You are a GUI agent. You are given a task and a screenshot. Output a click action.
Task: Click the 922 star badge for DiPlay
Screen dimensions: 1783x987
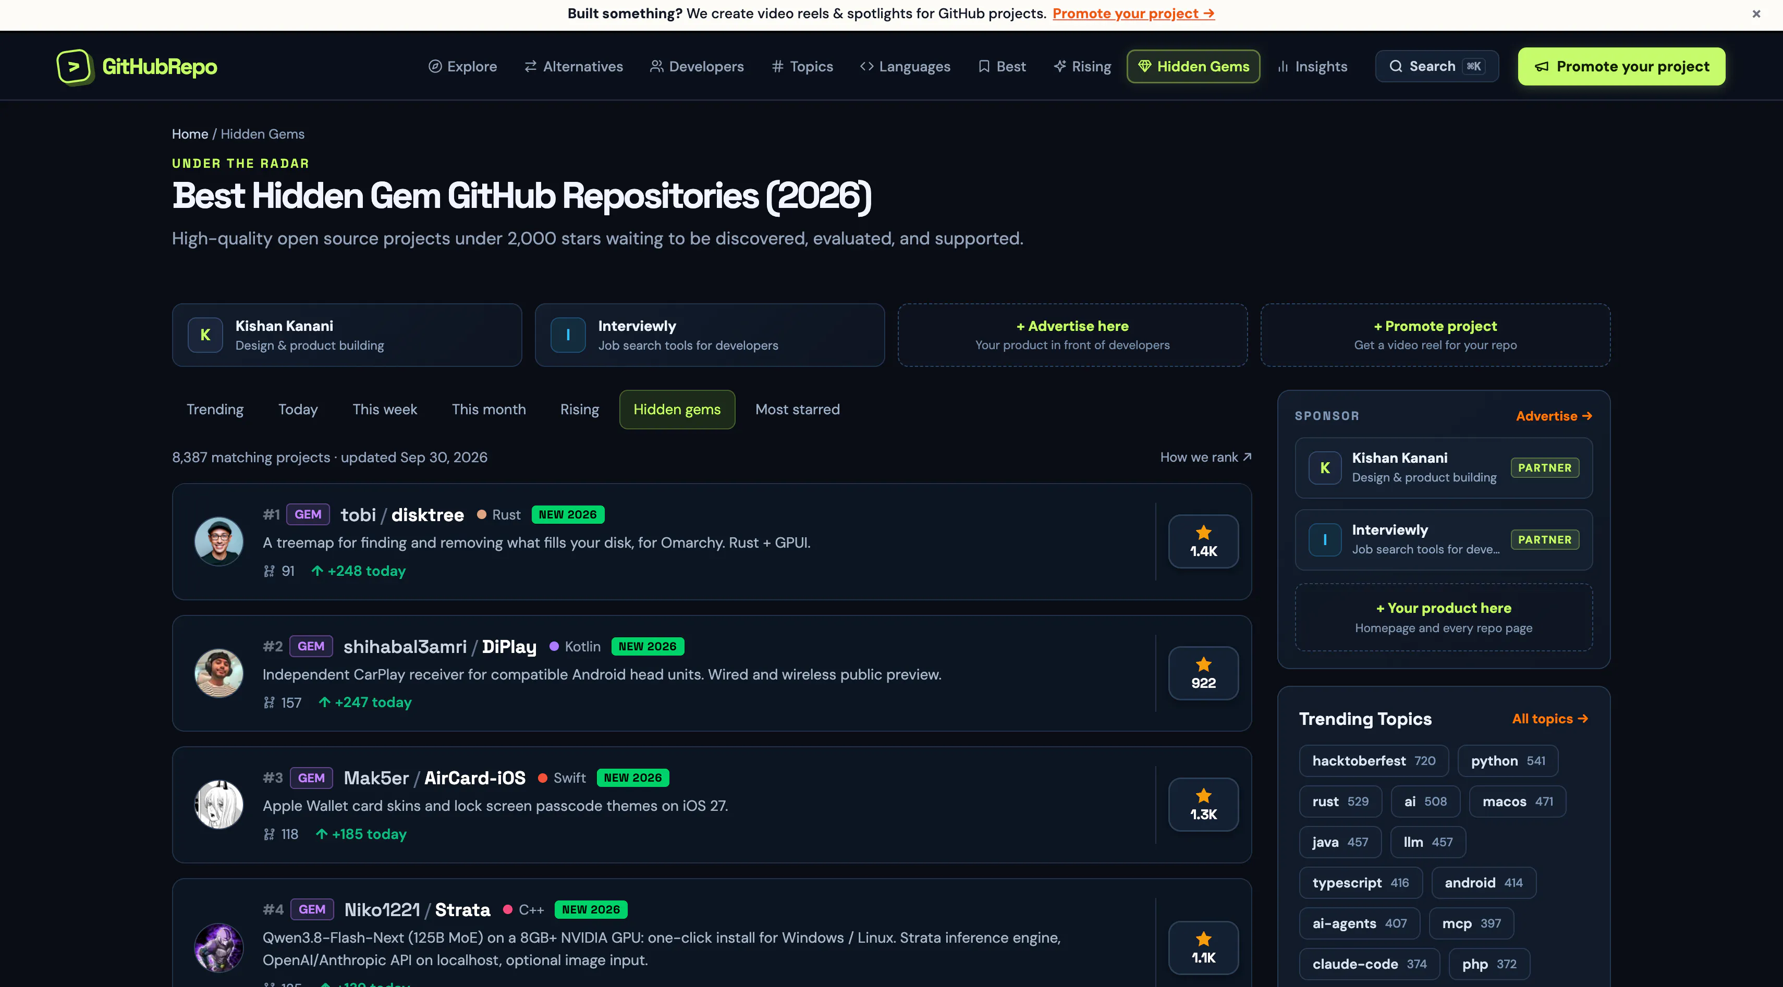click(1203, 673)
